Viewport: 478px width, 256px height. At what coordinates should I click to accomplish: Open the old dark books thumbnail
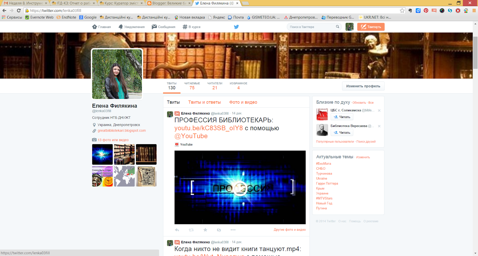146,154
